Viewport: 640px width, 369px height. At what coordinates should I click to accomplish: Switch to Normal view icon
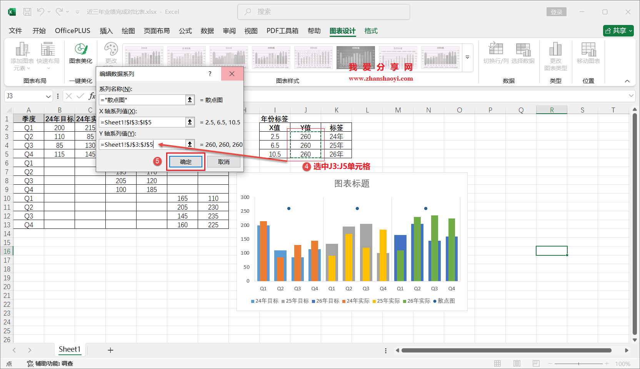[x=497, y=364]
